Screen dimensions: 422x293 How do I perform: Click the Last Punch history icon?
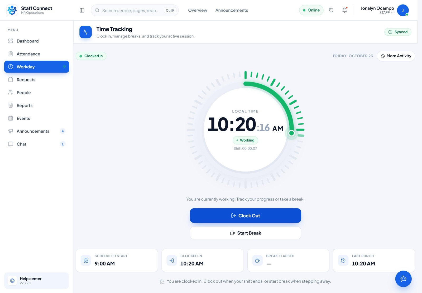[343, 261]
